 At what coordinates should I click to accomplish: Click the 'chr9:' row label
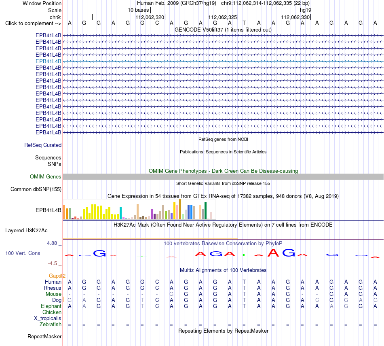[x=55, y=17]
